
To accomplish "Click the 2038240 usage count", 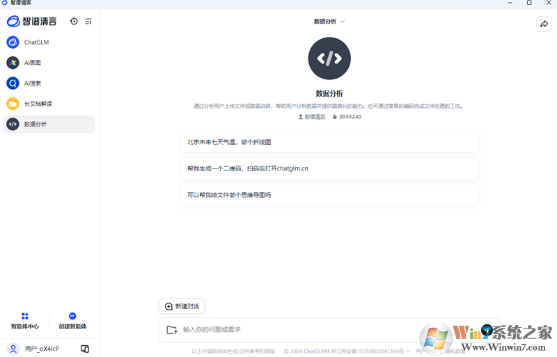I will pyautogui.click(x=347, y=117).
